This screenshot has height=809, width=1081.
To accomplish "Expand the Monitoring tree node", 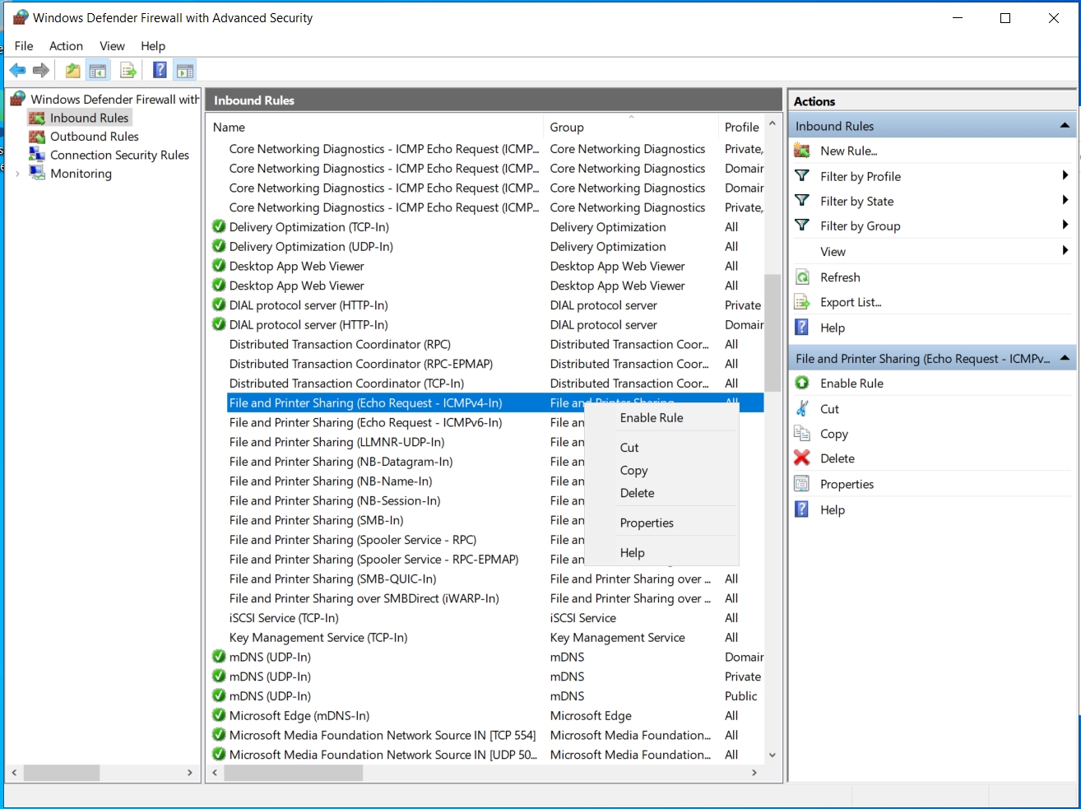I will (x=17, y=174).
